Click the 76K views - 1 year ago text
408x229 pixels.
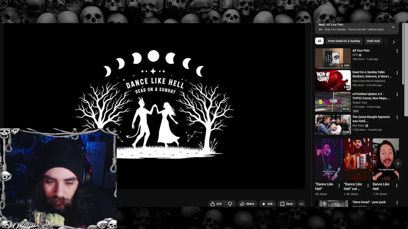click(x=365, y=59)
